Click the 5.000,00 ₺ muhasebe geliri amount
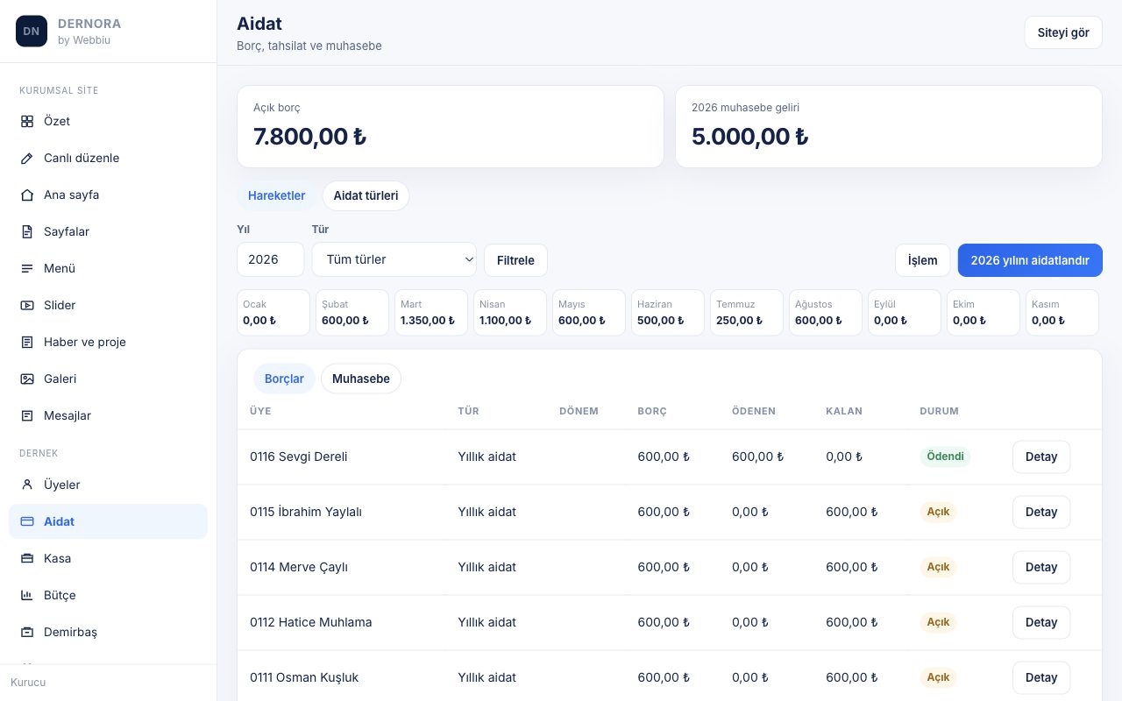 (x=749, y=137)
